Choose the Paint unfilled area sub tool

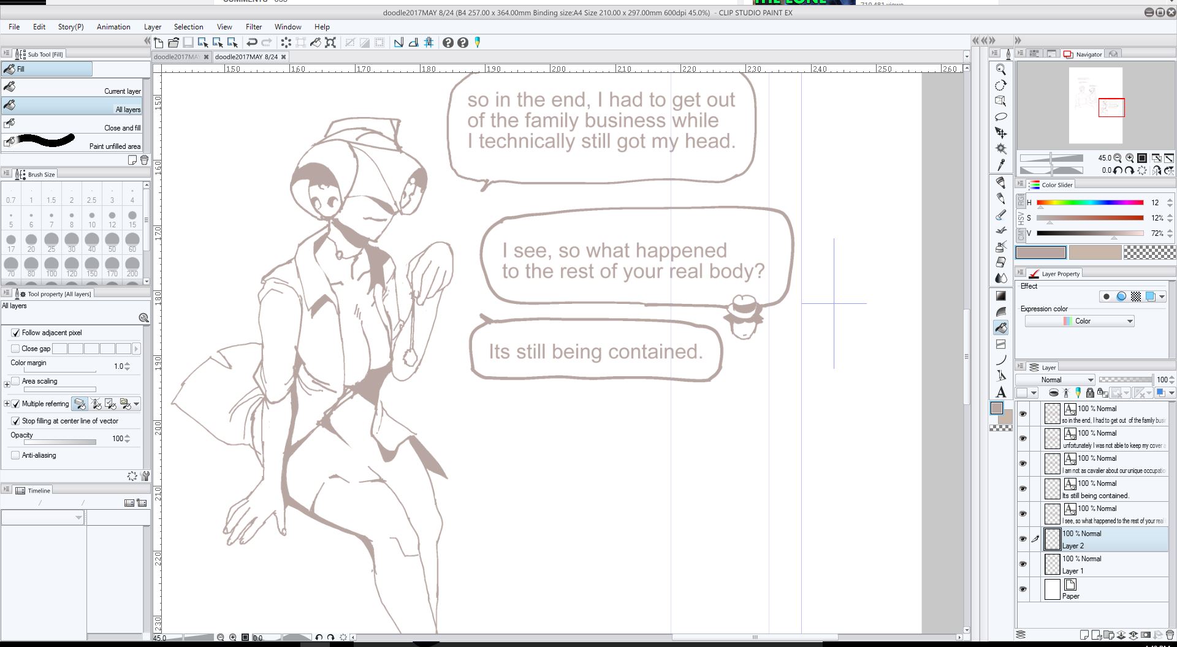[x=72, y=142]
